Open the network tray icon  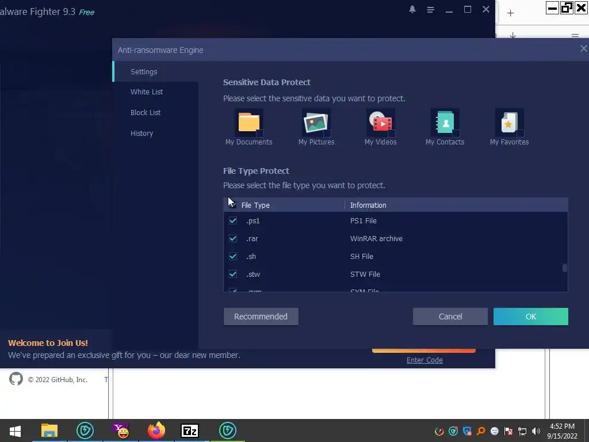[522, 431]
